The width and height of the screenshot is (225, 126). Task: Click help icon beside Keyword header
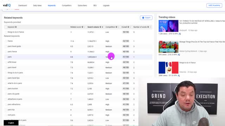point(16,27)
